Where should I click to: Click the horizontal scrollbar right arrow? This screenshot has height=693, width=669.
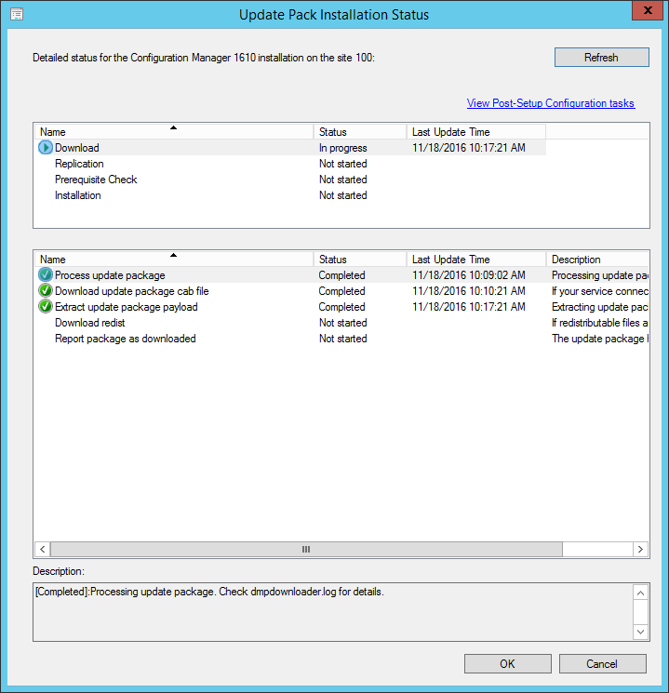coord(641,550)
